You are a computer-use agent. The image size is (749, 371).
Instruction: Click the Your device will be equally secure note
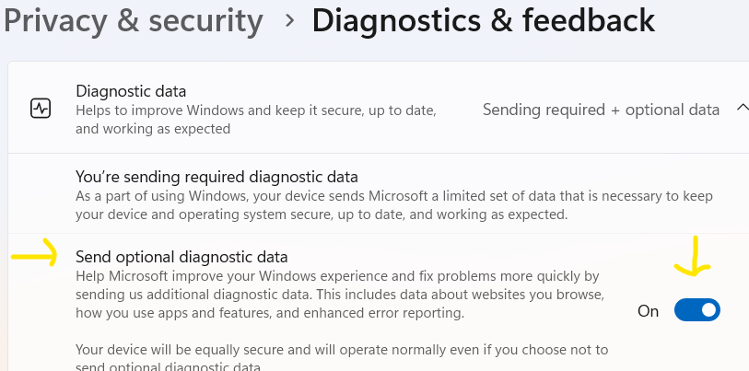pyautogui.click(x=343, y=350)
